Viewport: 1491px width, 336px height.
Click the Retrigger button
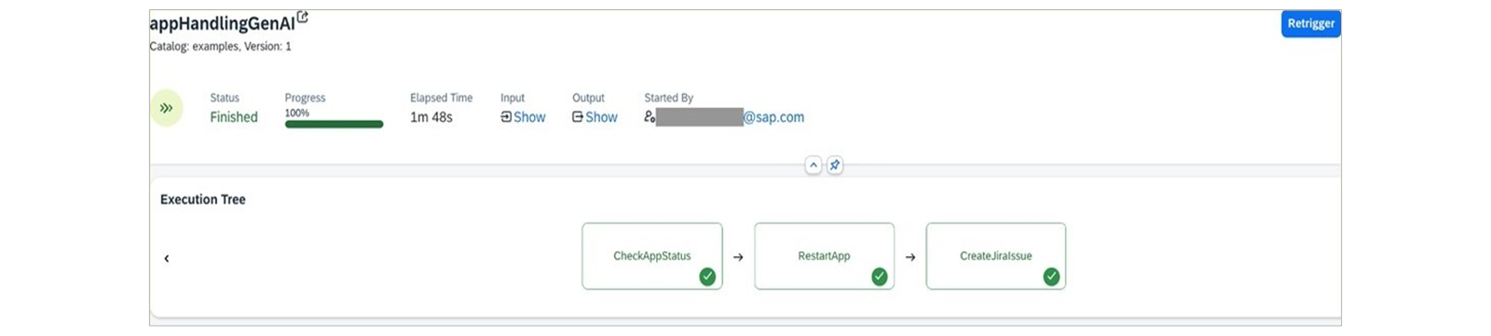(1310, 24)
